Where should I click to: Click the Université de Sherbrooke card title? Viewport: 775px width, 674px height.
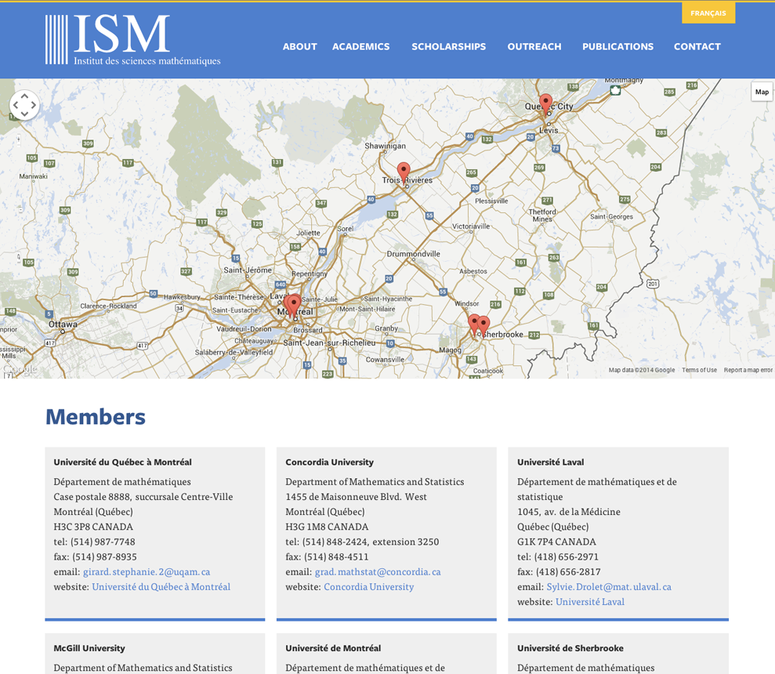click(x=570, y=648)
